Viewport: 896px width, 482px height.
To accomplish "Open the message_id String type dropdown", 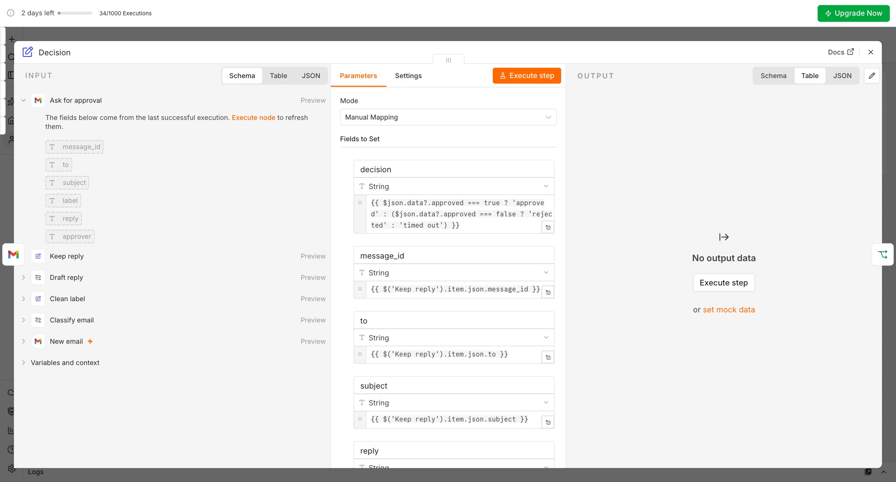I will 454,272.
